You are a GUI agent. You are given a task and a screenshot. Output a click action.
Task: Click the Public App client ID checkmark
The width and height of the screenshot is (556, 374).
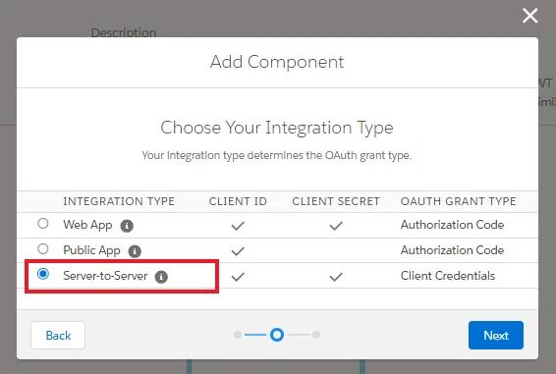[x=238, y=251]
